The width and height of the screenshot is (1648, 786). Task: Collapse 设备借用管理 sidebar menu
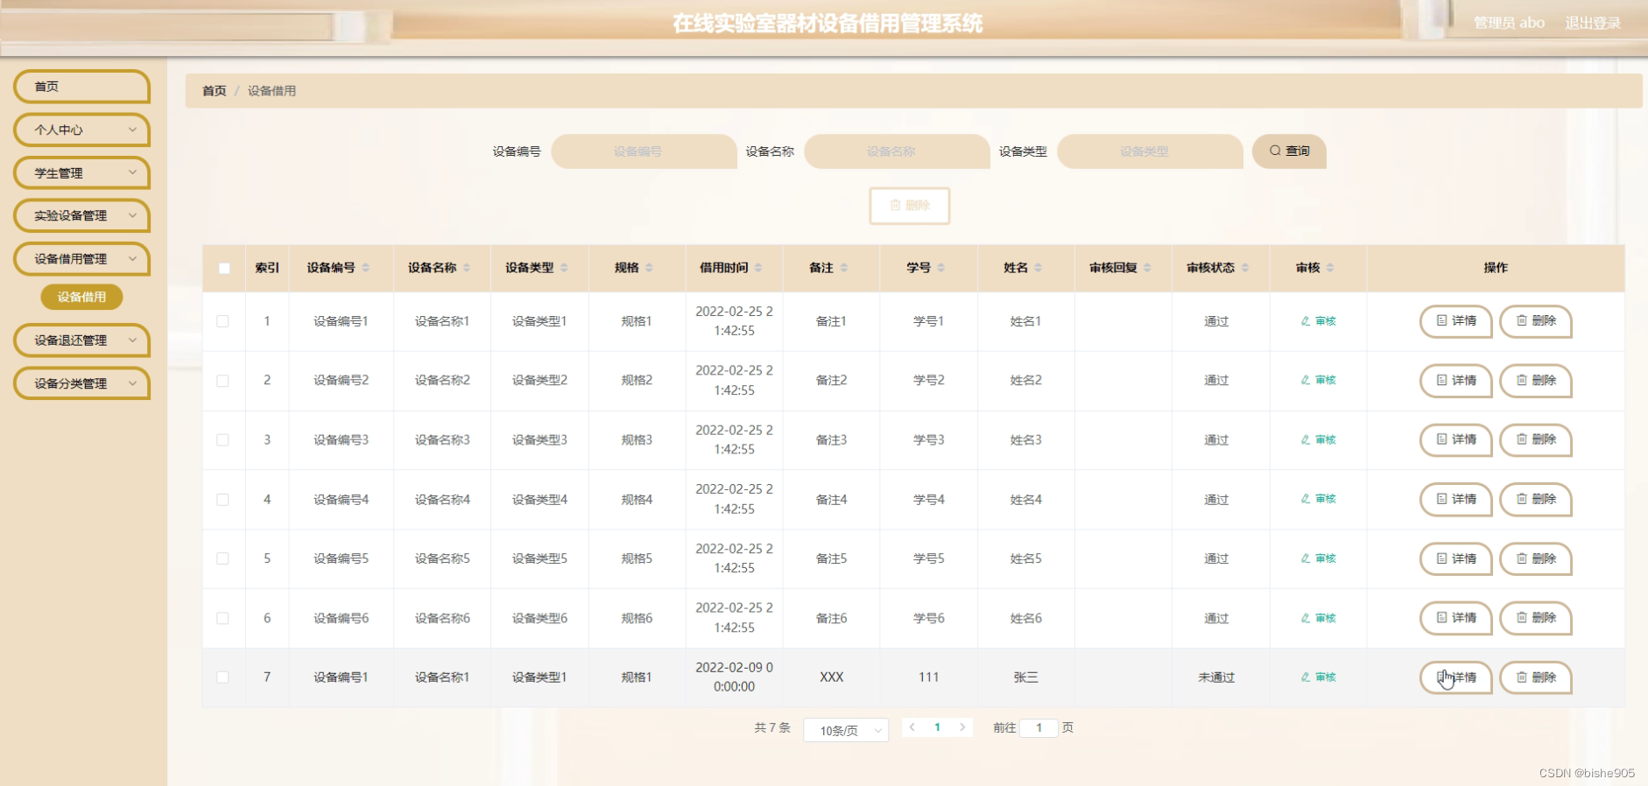[81, 259]
